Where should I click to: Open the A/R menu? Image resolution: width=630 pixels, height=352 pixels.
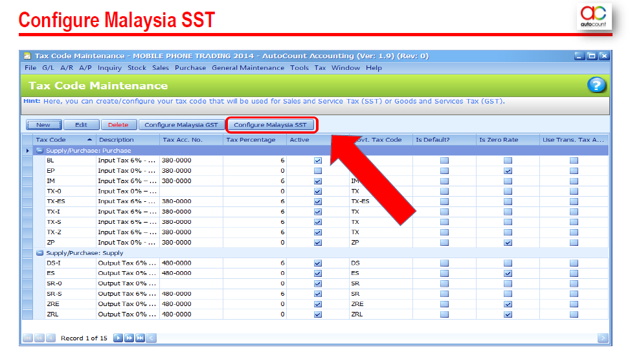click(x=67, y=68)
